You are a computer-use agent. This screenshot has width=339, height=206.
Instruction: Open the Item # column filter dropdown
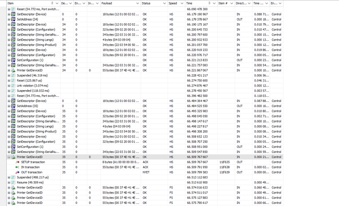click(x=232, y=3)
